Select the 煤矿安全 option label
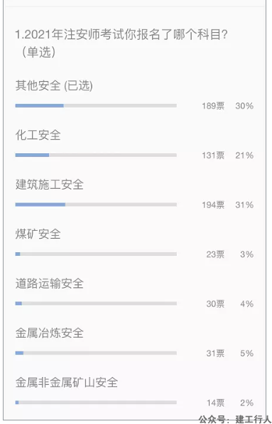Image resolution: width=272 pixels, height=424 pixels. pos(38,234)
